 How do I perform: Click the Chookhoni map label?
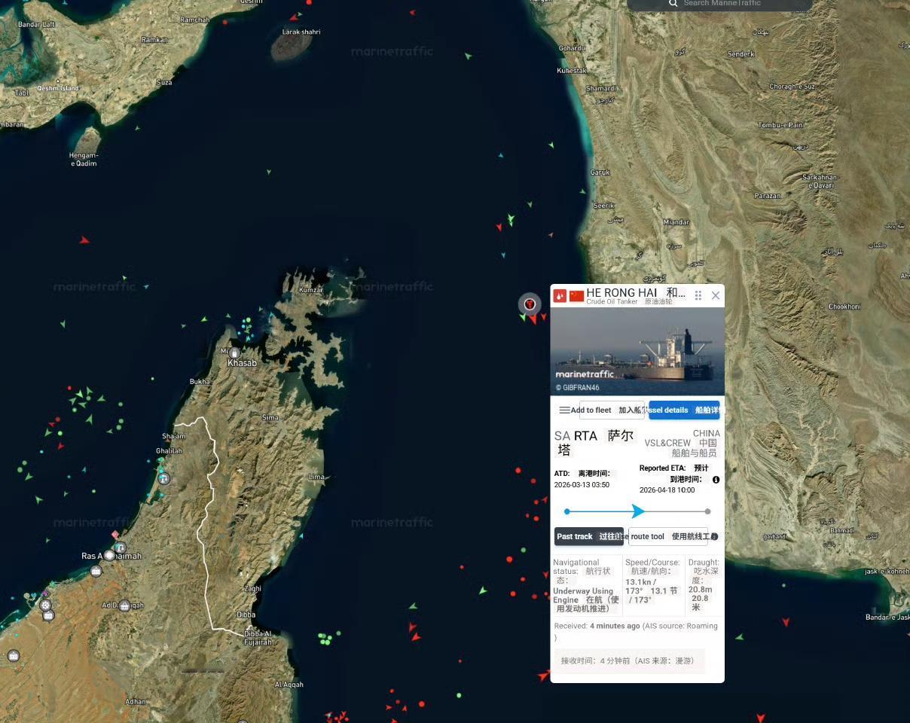click(x=844, y=307)
